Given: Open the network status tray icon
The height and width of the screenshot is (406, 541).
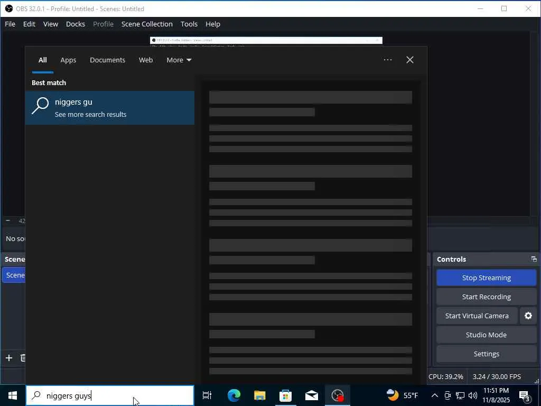Looking at the screenshot, I should click(460, 395).
